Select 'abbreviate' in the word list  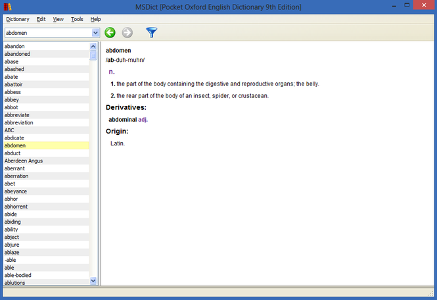(x=46, y=115)
